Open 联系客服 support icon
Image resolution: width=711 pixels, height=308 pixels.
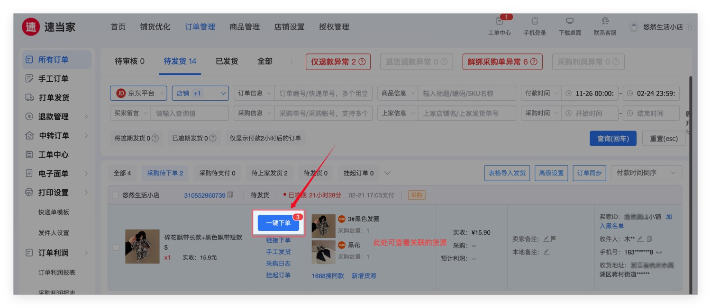click(605, 22)
